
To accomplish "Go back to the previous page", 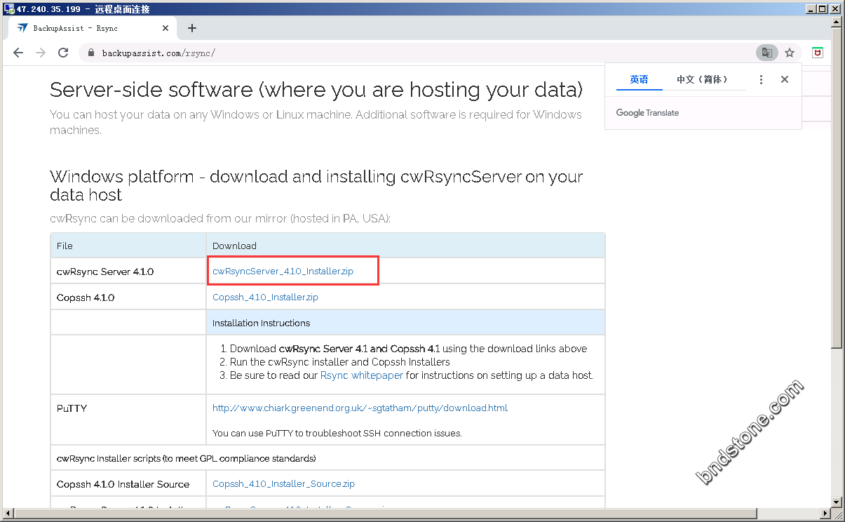I will (x=18, y=53).
